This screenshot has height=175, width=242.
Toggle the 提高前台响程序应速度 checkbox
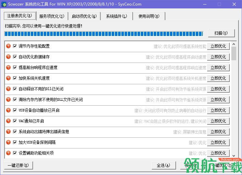pyautogui.click(x=15, y=67)
